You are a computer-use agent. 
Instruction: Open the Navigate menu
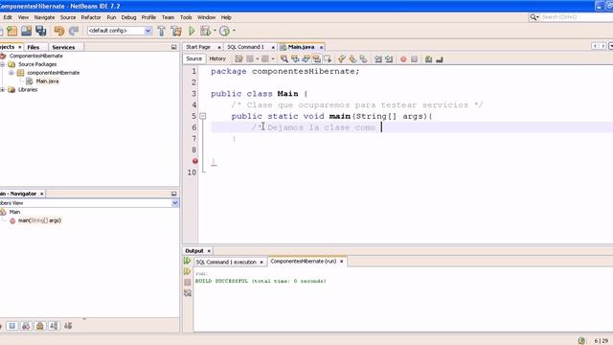click(44, 17)
